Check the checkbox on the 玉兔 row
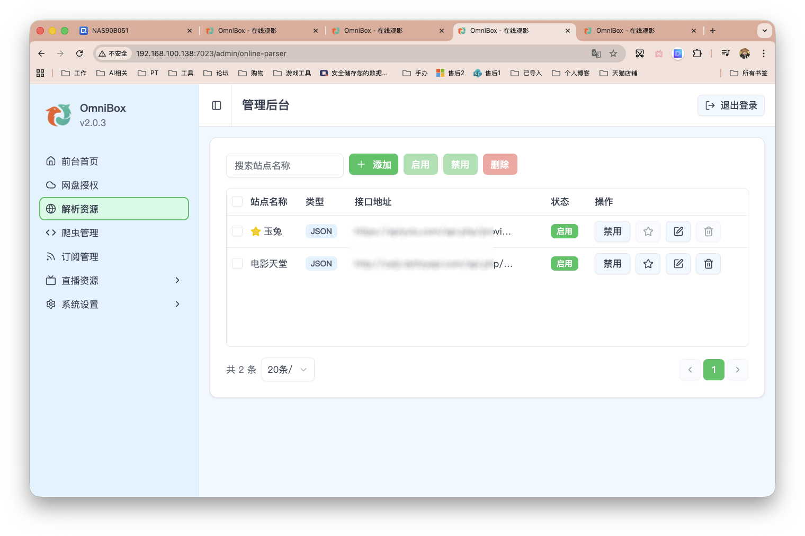Viewport: 805px width, 536px height. coord(237,231)
